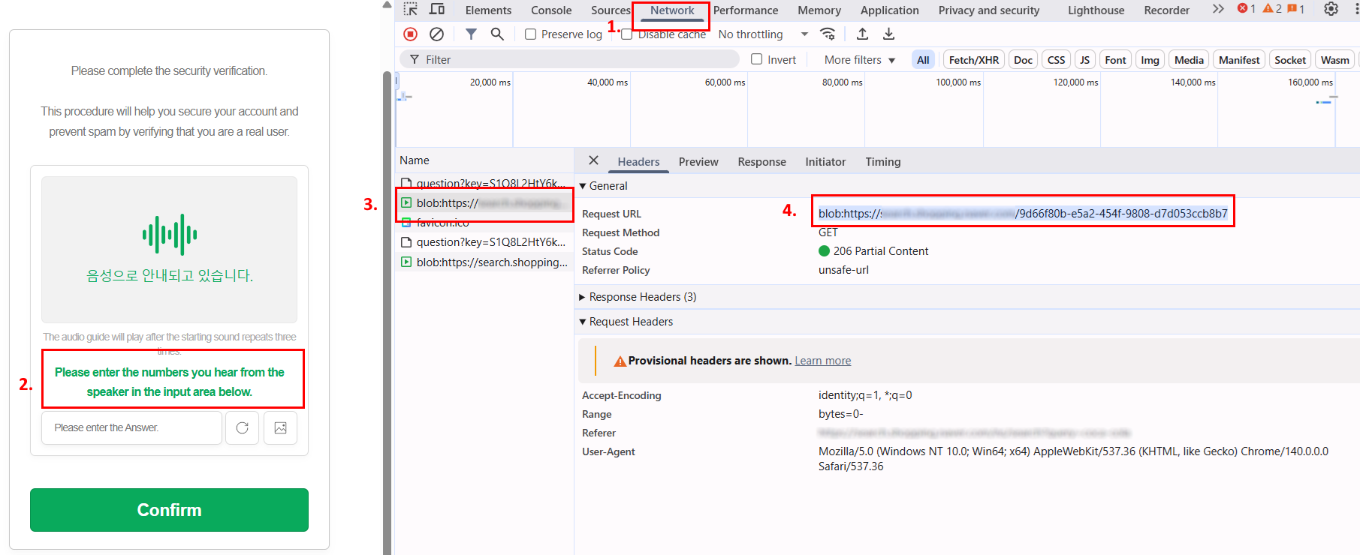Viewport: 1360px width, 555px height.
Task: Check the Disable cache option
Action: (x=626, y=34)
